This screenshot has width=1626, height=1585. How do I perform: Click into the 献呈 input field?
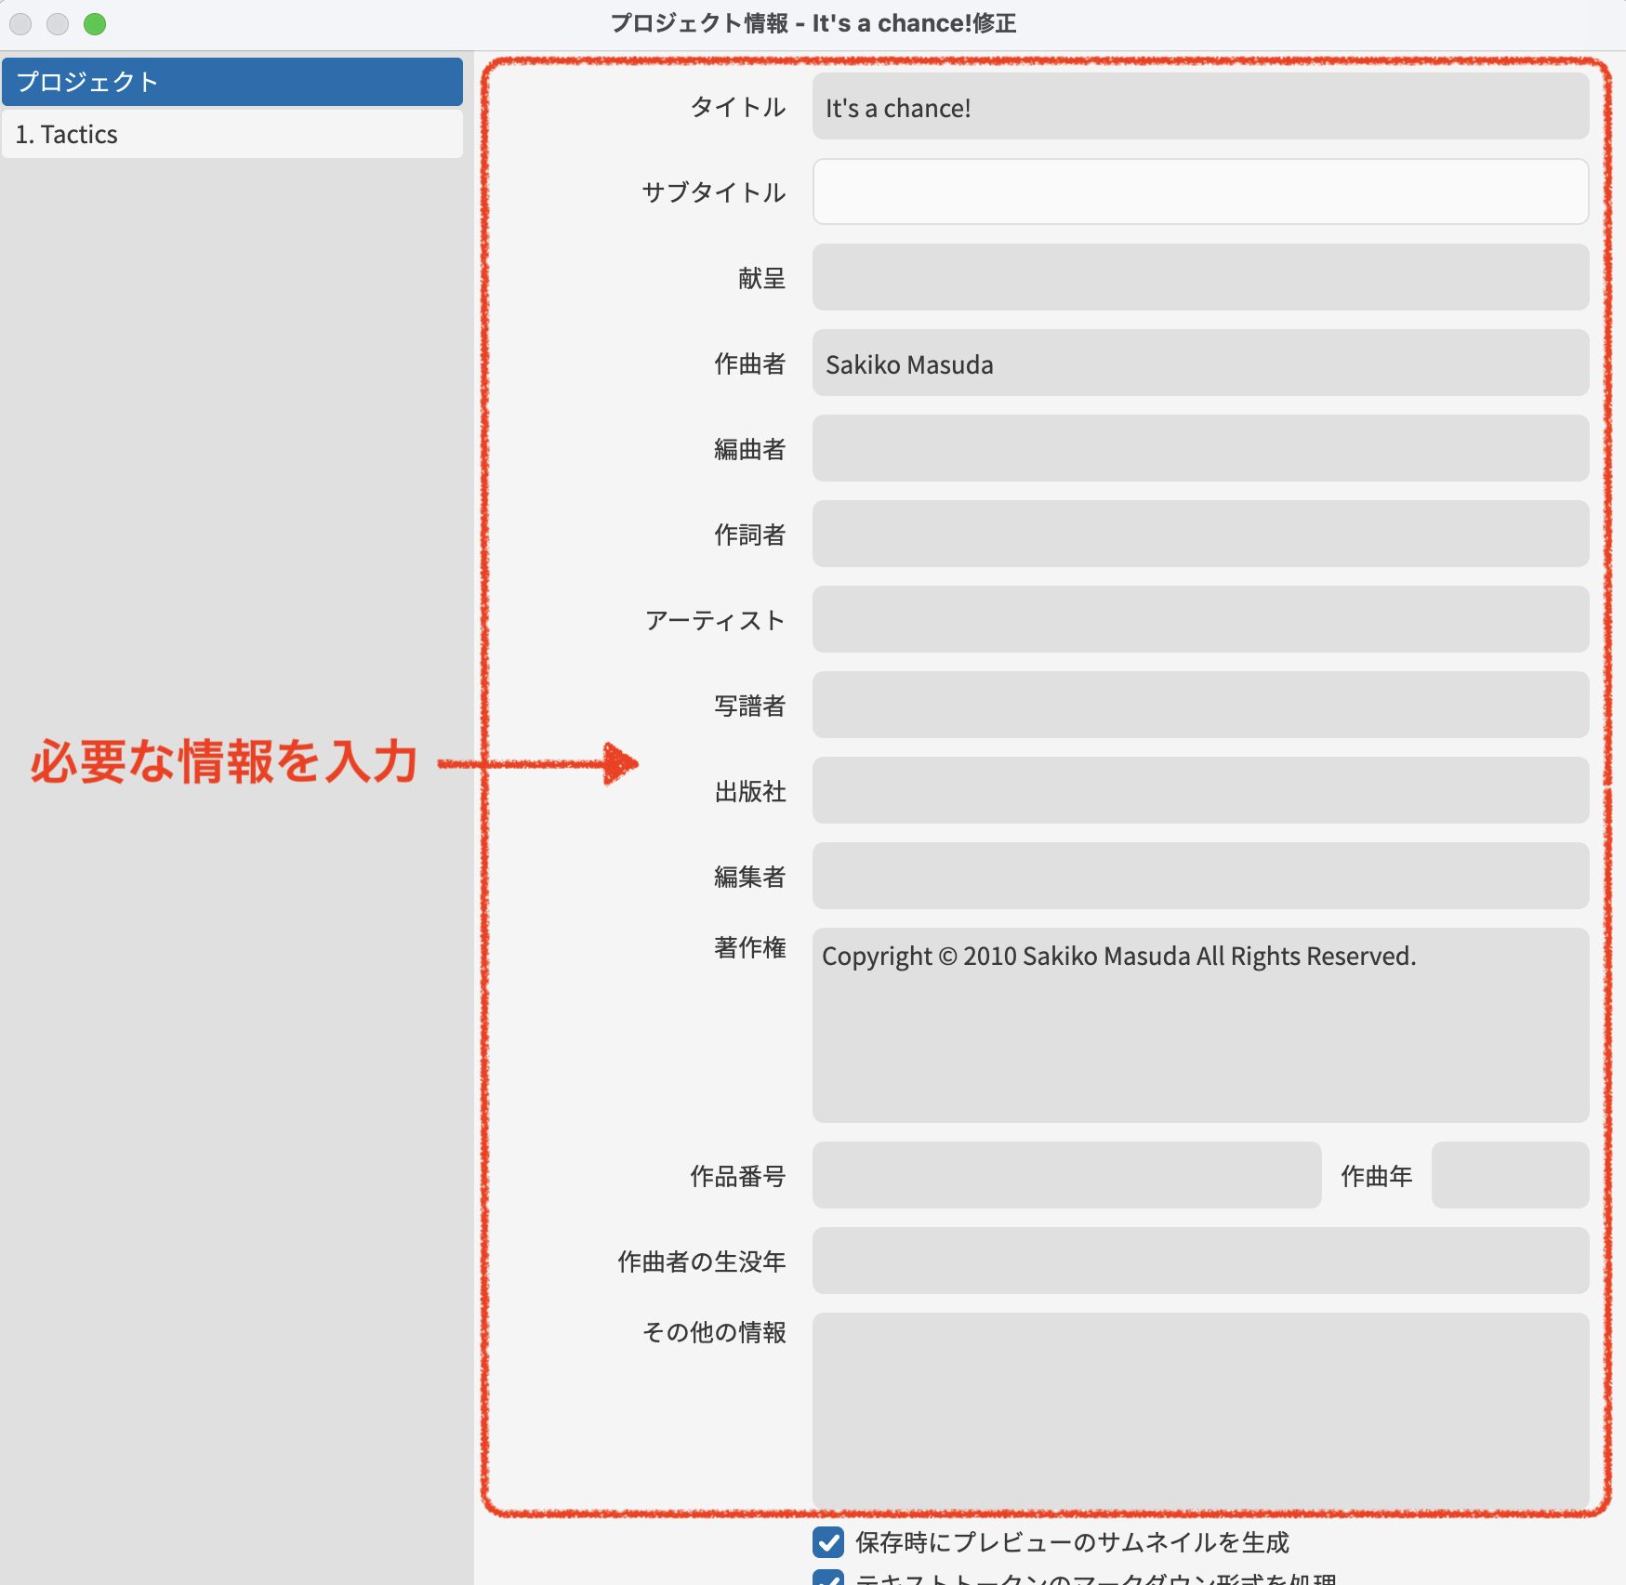pos(1199,278)
